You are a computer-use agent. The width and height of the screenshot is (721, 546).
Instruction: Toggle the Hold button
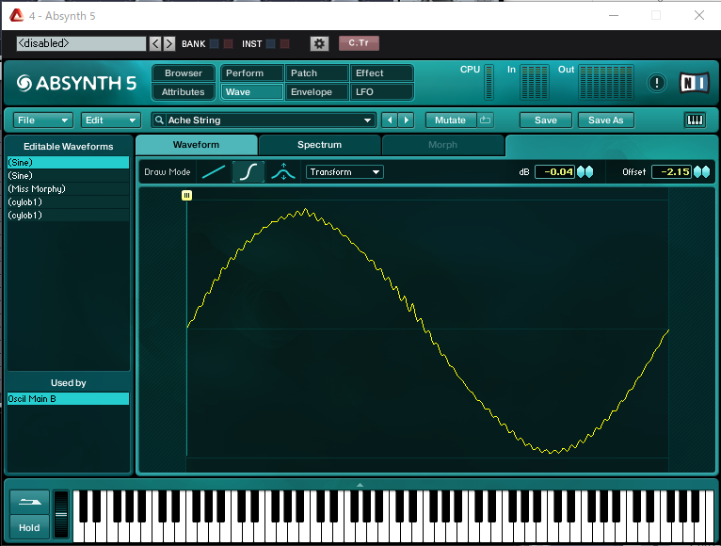coord(29,527)
